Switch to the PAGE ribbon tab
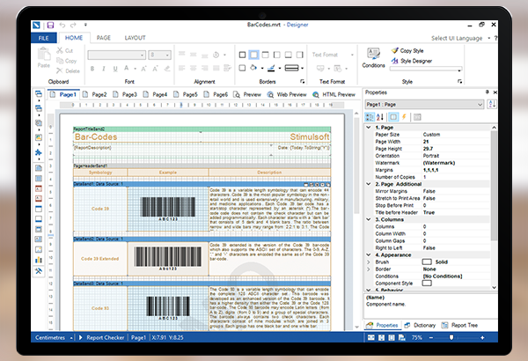528x361 pixels. click(103, 38)
